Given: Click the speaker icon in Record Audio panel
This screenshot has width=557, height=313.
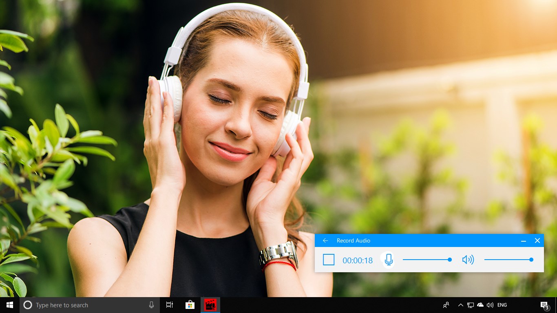Looking at the screenshot, I should point(468,260).
